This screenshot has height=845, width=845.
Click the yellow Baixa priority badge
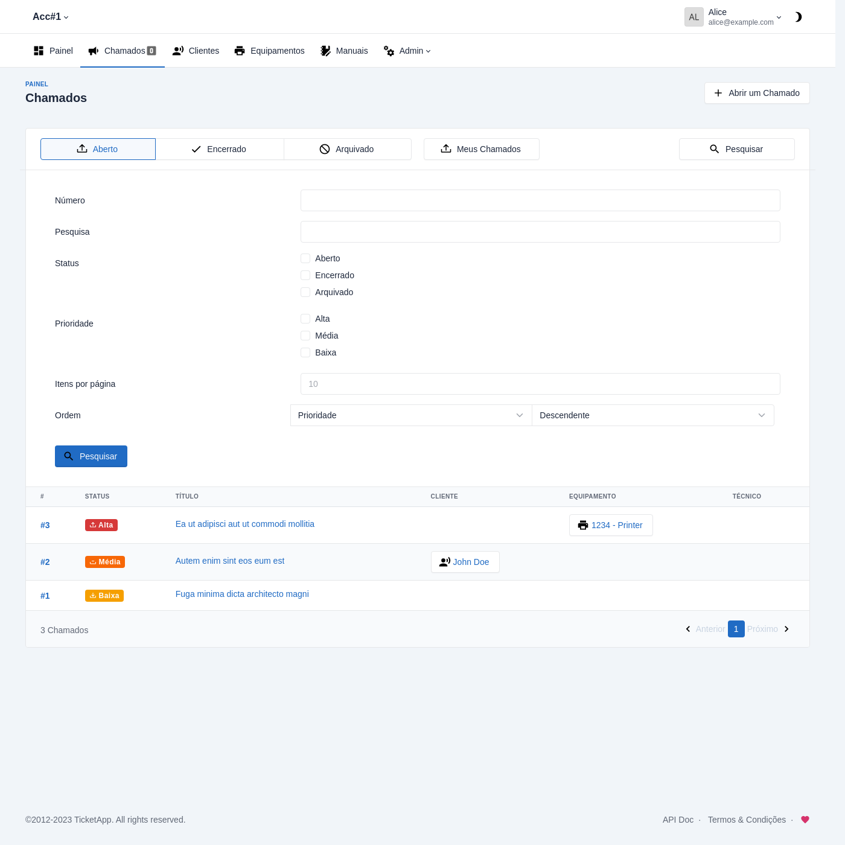(x=104, y=596)
